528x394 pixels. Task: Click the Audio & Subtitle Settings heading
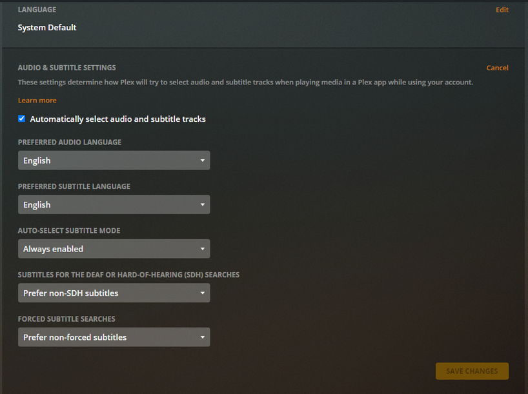point(66,68)
